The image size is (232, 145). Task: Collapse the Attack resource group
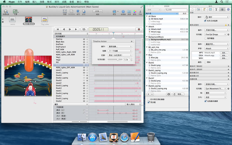[147, 26]
